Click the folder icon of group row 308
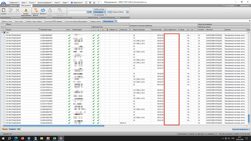 point(4,32)
